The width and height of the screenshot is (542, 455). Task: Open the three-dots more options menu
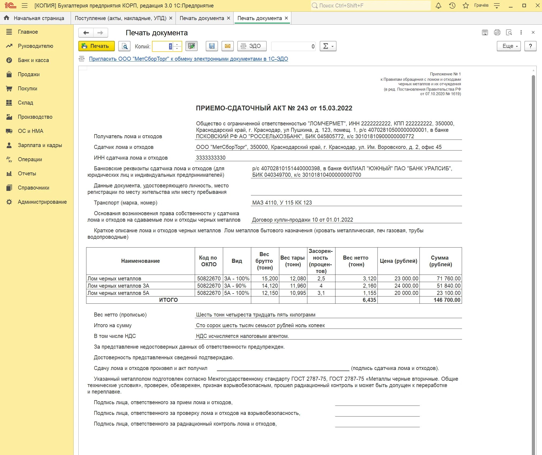521,32
